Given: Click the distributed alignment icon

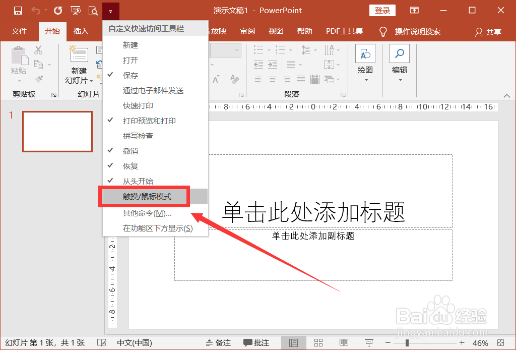Looking at the screenshot, I should click(x=315, y=79).
